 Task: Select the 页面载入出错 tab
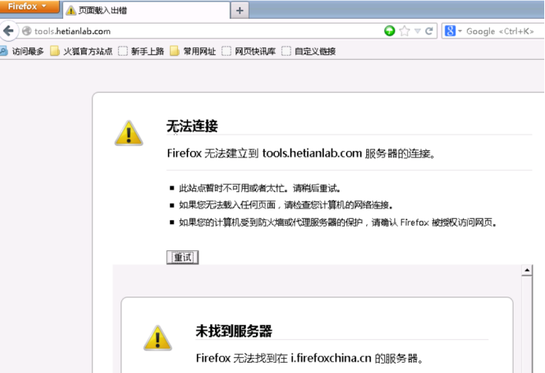146,10
